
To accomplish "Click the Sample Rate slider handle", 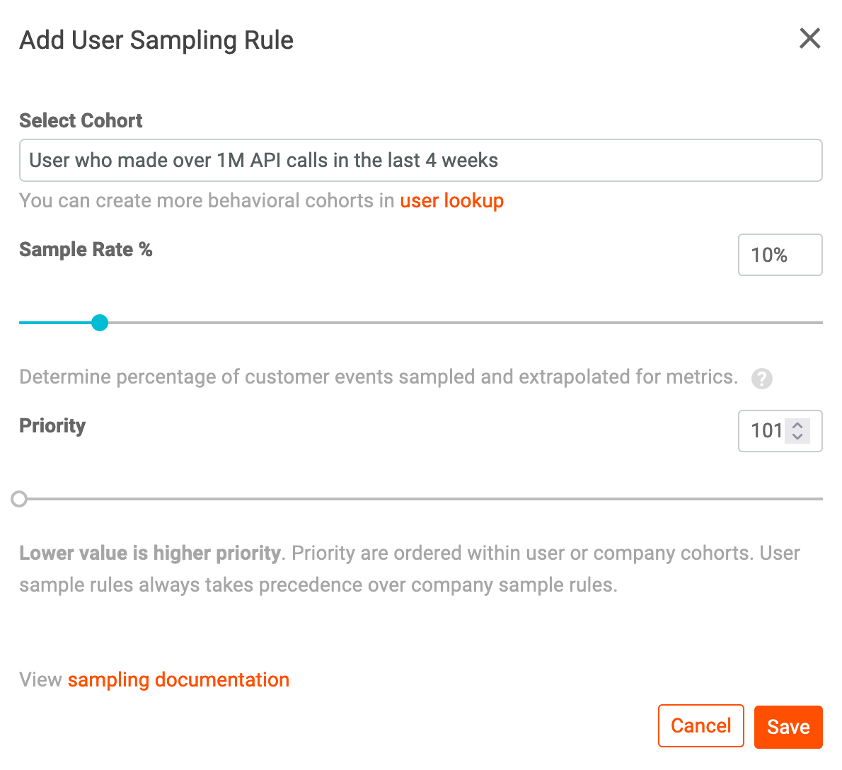I will (x=99, y=323).
